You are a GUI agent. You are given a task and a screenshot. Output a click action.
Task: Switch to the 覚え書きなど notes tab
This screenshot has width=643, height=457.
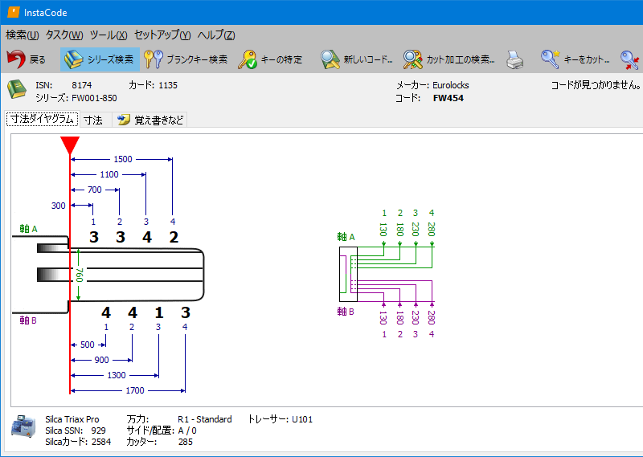tap(150, 120)
